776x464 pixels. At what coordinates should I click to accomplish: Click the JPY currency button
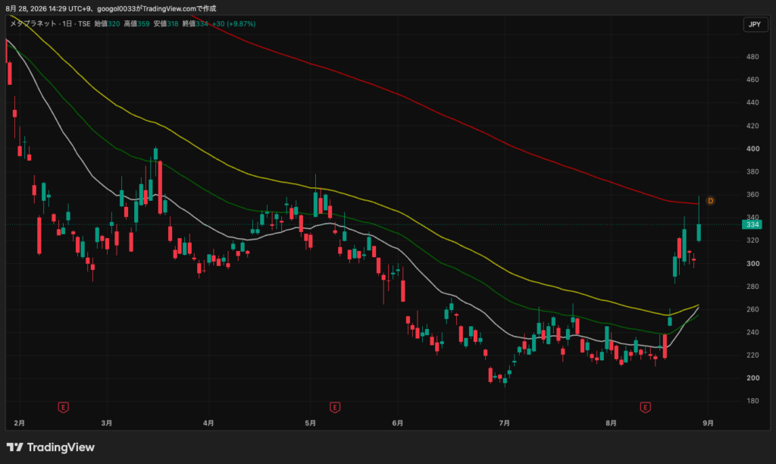[x=755, y=24]
